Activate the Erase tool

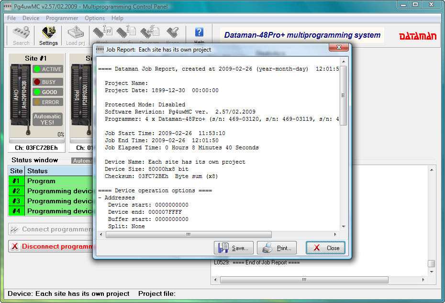[x=173, y=34]
